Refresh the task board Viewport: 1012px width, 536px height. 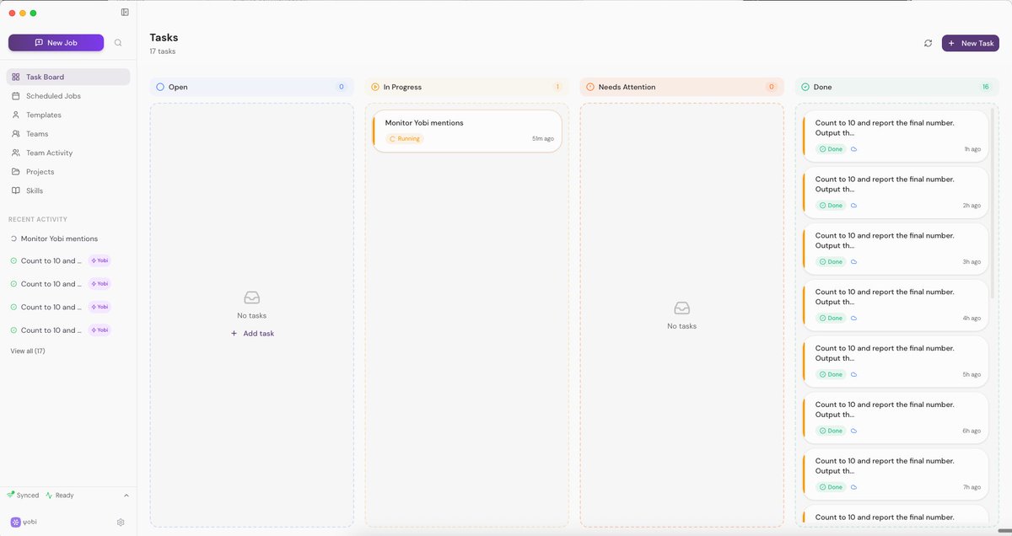click(928, 43)
